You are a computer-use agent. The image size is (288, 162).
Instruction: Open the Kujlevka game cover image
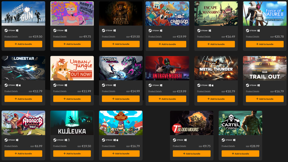tap(72, 123)
